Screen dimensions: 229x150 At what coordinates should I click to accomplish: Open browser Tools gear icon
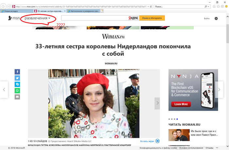coord(222,7)
